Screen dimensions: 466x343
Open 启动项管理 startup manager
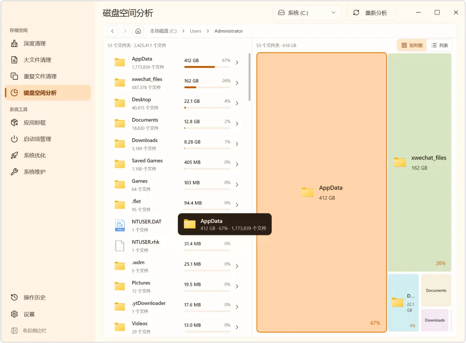pyautogui.click(x=48, y=139)
